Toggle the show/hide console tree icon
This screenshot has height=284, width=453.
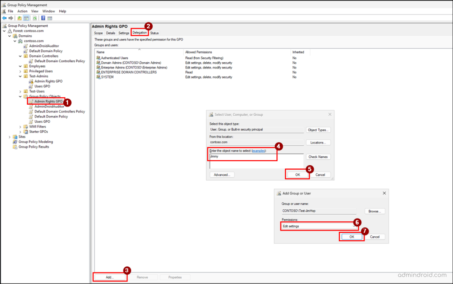pos(26,17)
